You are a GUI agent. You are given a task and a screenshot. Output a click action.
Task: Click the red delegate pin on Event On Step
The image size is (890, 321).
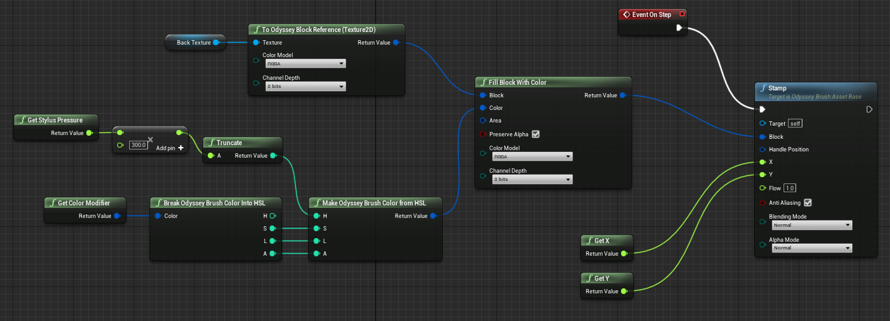coord(682,14)
